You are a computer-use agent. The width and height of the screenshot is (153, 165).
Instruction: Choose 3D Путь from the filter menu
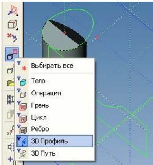pyautogui.click(x=54, y=153)
